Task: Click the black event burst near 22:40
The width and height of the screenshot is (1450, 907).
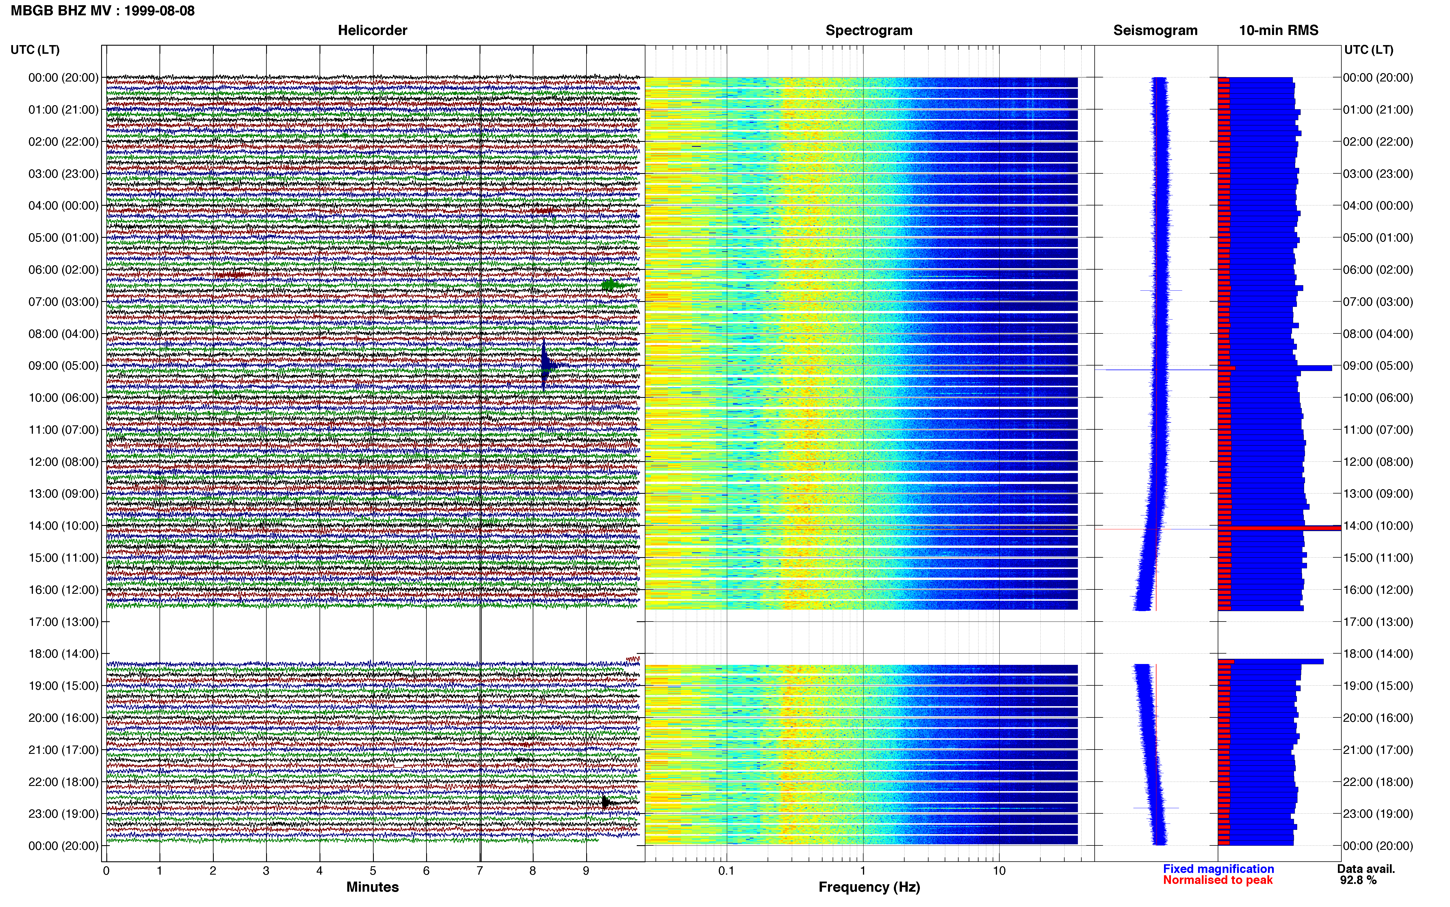Action: [x=608, y=802]
